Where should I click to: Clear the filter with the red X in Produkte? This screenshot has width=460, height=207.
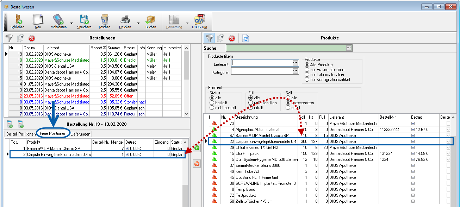tap(232, 38)
